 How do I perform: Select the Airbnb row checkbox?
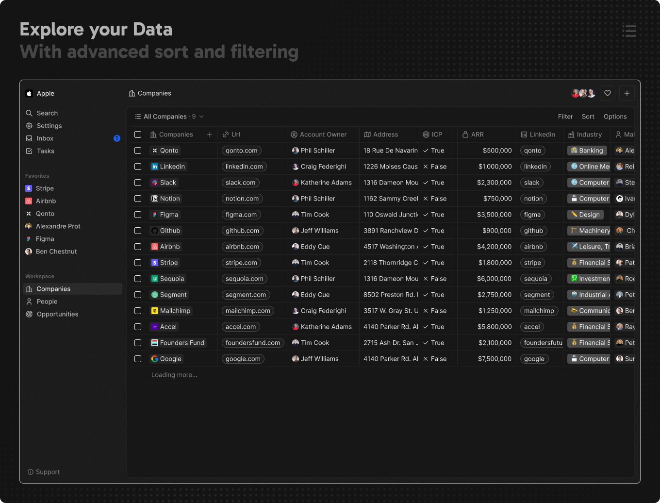[138, 247]
